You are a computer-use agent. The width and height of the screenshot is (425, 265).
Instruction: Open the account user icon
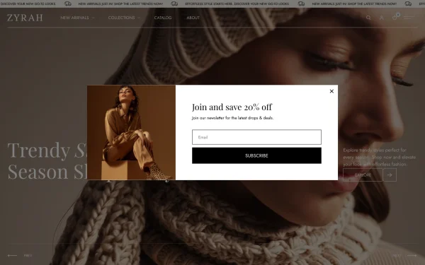[x=381, y=18]
